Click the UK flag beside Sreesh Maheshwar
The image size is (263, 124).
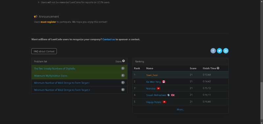[x=173, y=95]
